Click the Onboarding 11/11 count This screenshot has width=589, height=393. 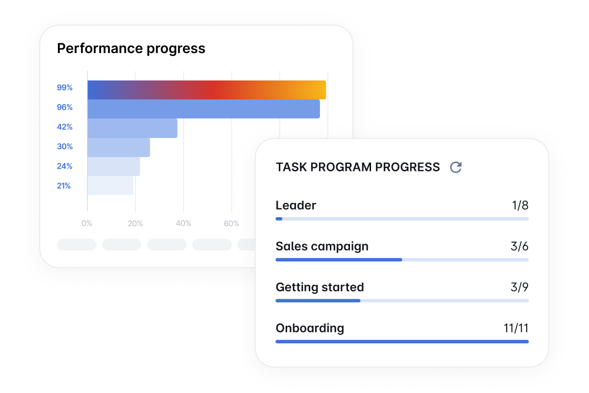pyautogui.click(x=516, y=328)
